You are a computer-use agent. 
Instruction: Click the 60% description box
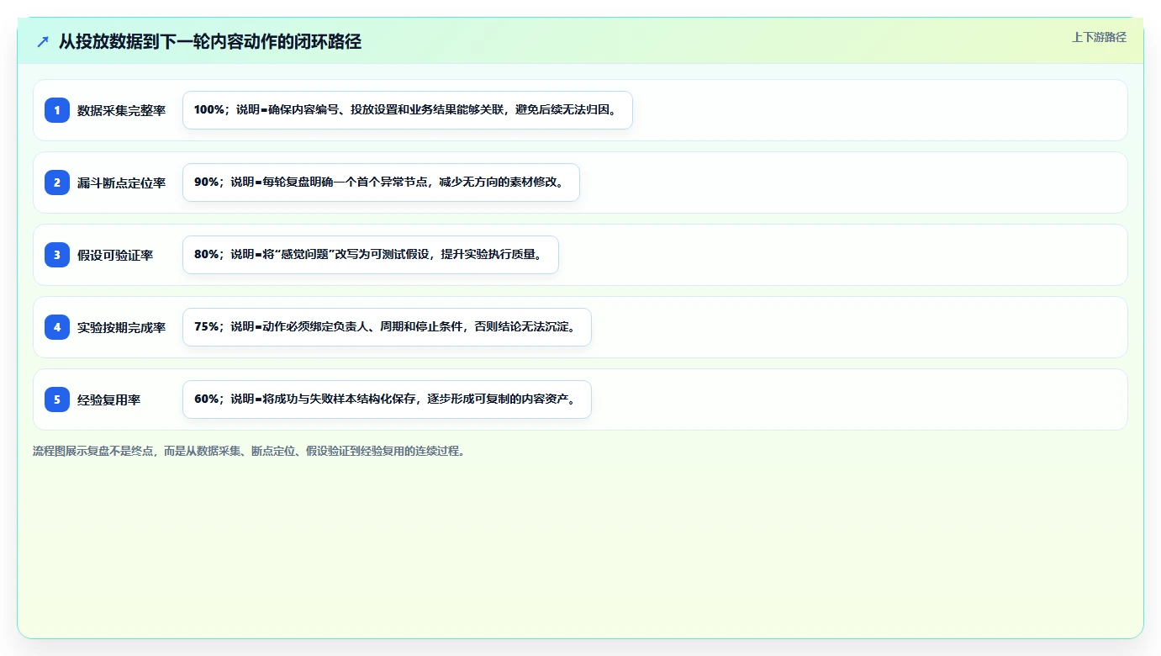coord(387,399)
